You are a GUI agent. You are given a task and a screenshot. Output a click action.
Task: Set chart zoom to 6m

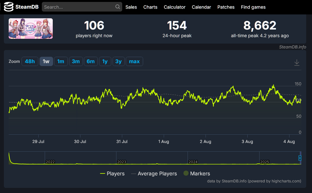pyautogui.click(x=91, y=62)
